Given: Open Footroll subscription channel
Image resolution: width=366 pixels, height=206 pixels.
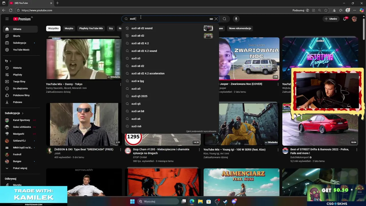Looking at the screenshot, I should pyautogui.click(x=20, y=154).
